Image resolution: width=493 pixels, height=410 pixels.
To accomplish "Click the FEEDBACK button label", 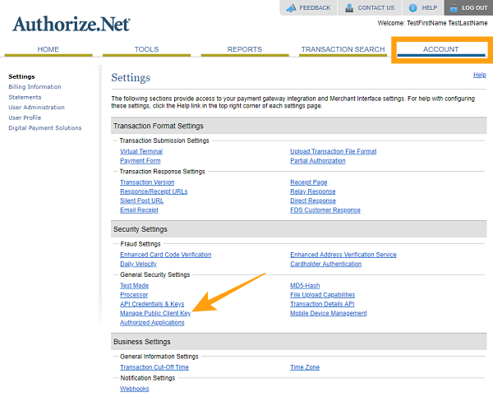I will coord(315,8).
